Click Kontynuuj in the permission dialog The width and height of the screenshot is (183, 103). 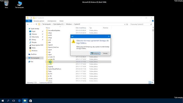(95, 54)
